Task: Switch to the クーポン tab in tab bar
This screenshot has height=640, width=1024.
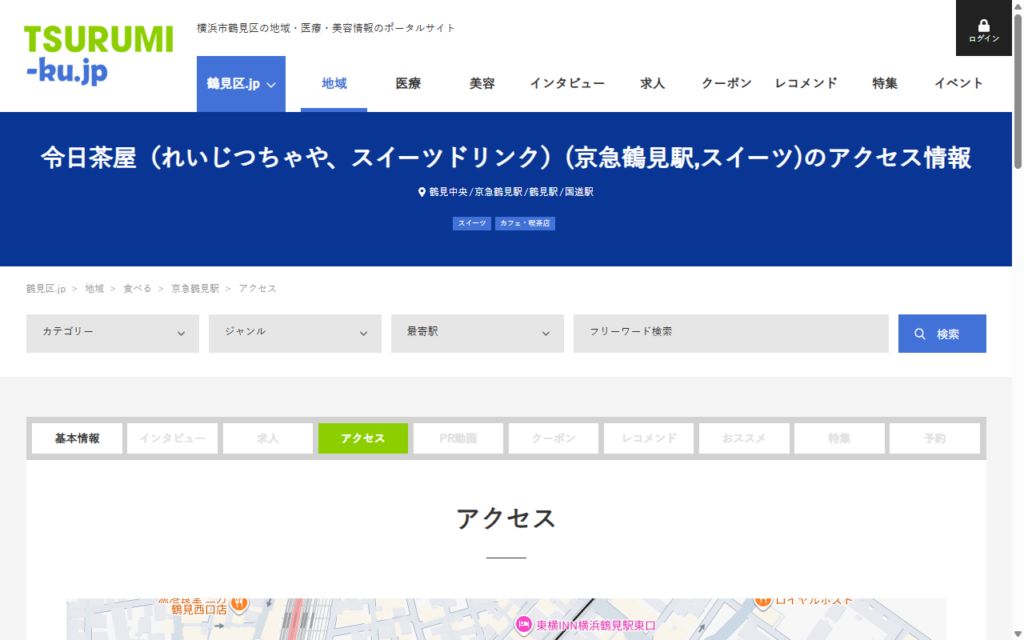Action: pos(554,438)
